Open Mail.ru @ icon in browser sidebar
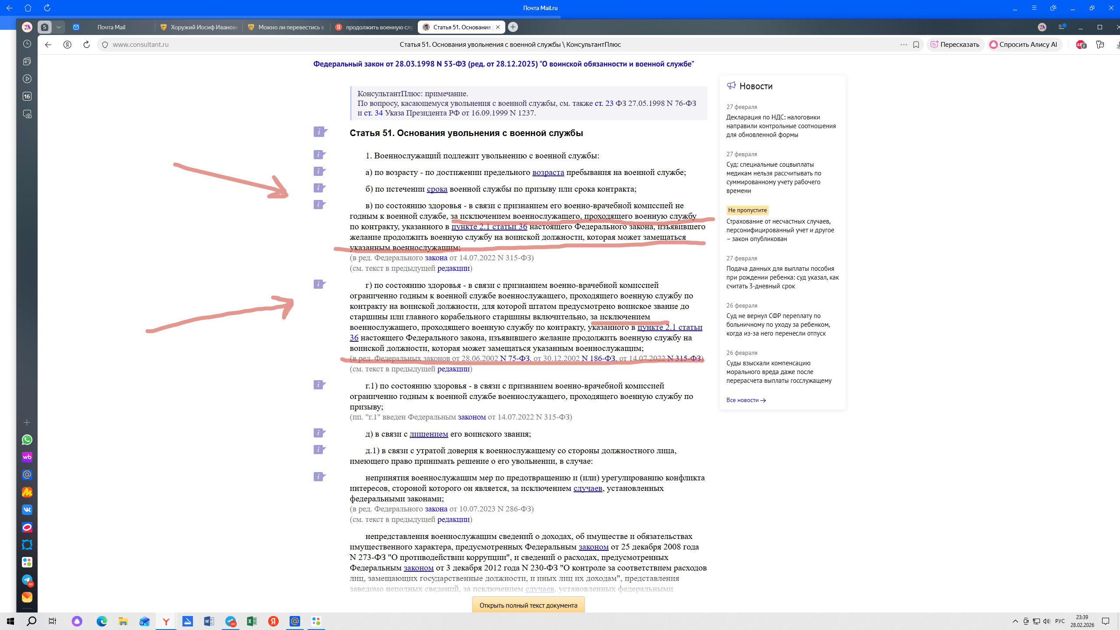Viewport: 1120px width, 630px height. click(x=27, y=475)
